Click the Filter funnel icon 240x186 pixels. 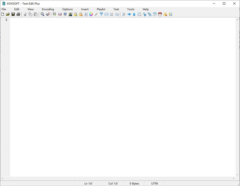coord(101,14)
